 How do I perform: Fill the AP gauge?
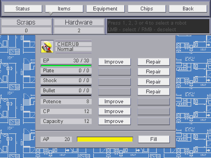(153, 139)
